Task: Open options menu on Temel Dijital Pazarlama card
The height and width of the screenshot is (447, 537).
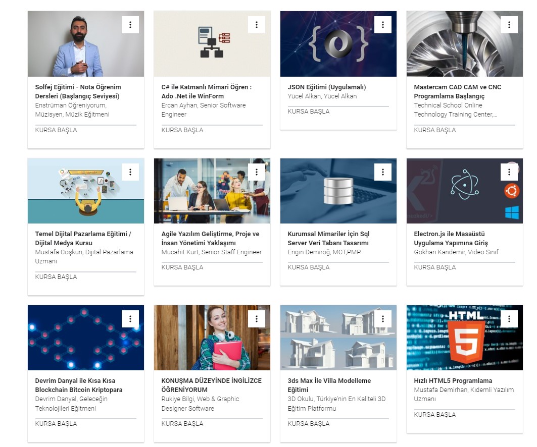Action: pos(130,172)
